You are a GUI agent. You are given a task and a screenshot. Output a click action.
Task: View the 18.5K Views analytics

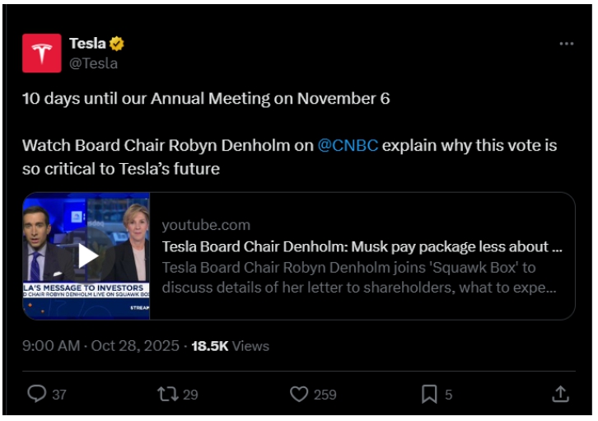(x=230, y=346)
